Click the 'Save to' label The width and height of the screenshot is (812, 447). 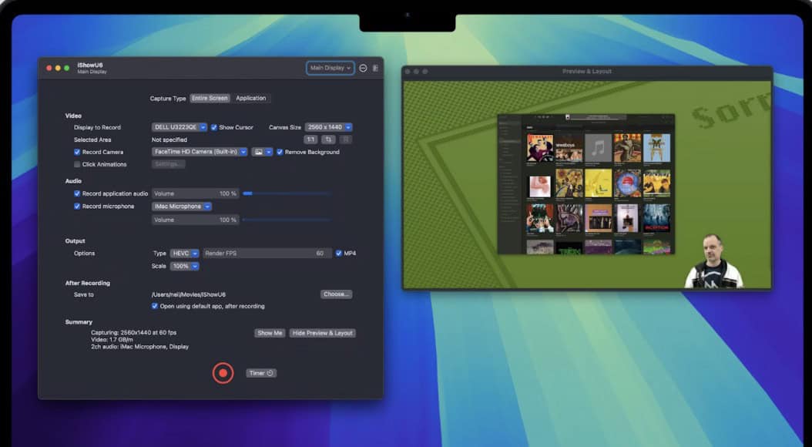click(84, 294)
